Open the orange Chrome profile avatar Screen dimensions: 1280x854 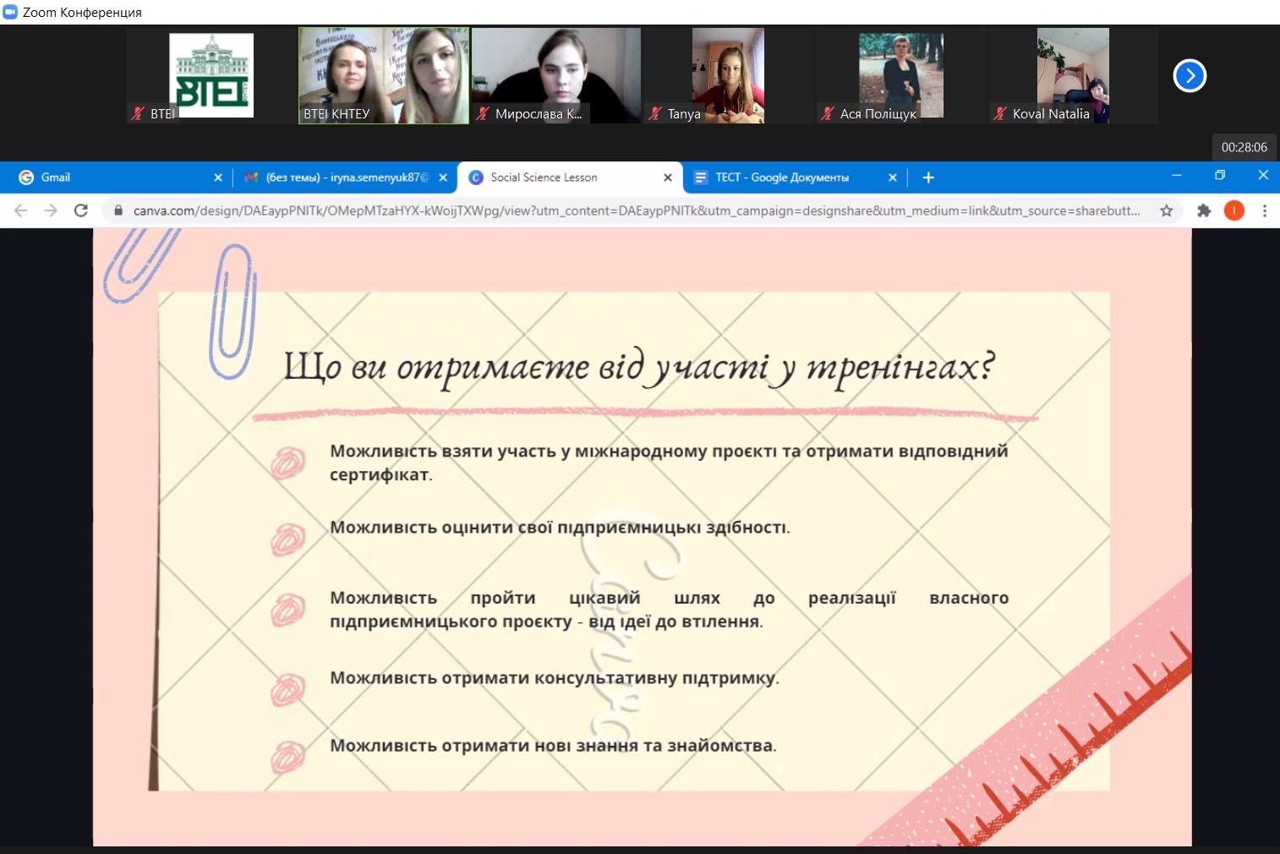point(1234,211)
